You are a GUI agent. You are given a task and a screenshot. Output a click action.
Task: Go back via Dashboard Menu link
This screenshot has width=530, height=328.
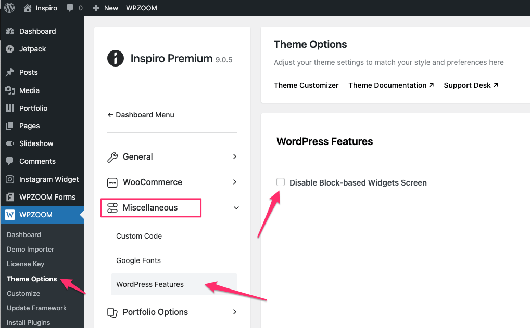141,115
